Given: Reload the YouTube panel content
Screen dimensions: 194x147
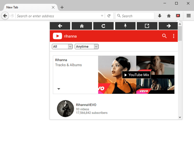Looking at the screenshot, I should (103, 26).
